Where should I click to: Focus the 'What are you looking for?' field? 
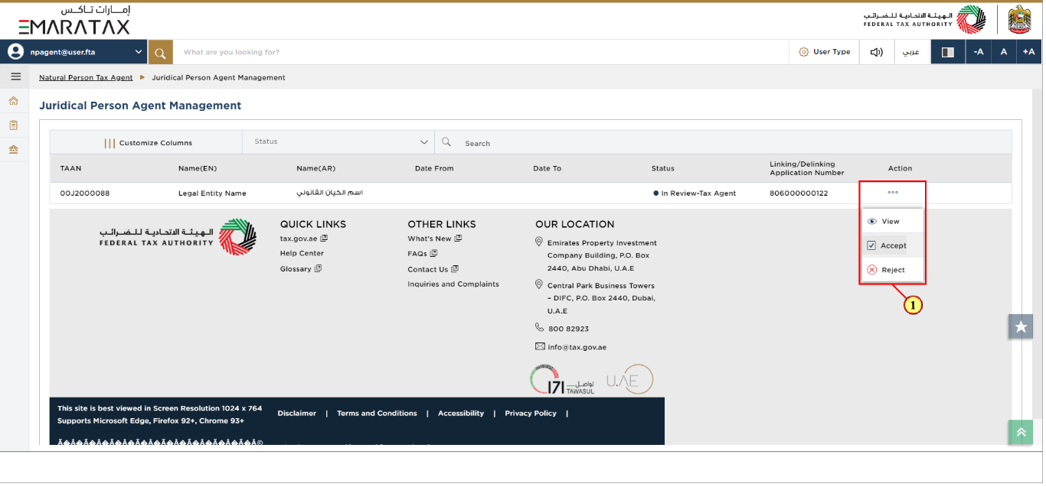[481, 52]
